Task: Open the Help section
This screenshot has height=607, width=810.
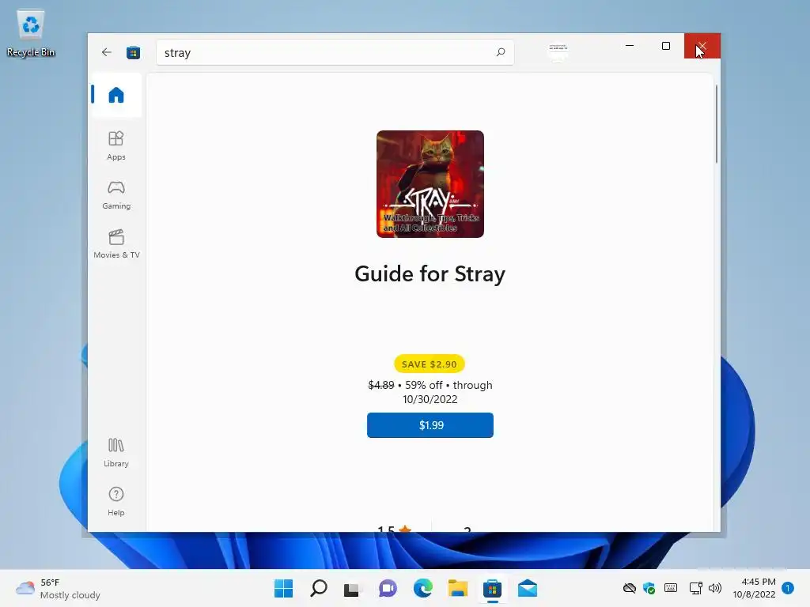Action: point(116,501)
